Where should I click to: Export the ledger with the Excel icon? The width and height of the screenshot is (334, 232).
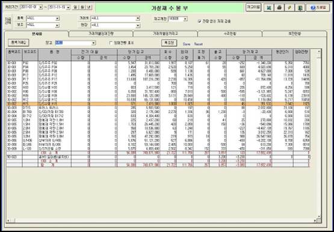coord(268,8)
